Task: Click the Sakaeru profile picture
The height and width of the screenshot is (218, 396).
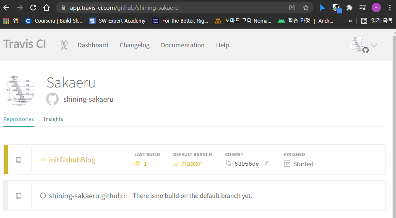Action: [x=20, y=90]
